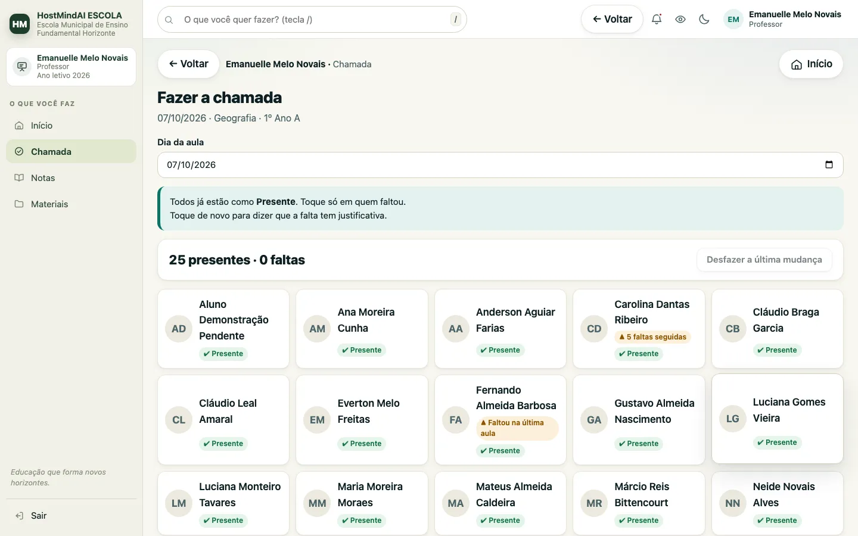
Task: Click the Dia da aula date field
Action: [500, 165]
